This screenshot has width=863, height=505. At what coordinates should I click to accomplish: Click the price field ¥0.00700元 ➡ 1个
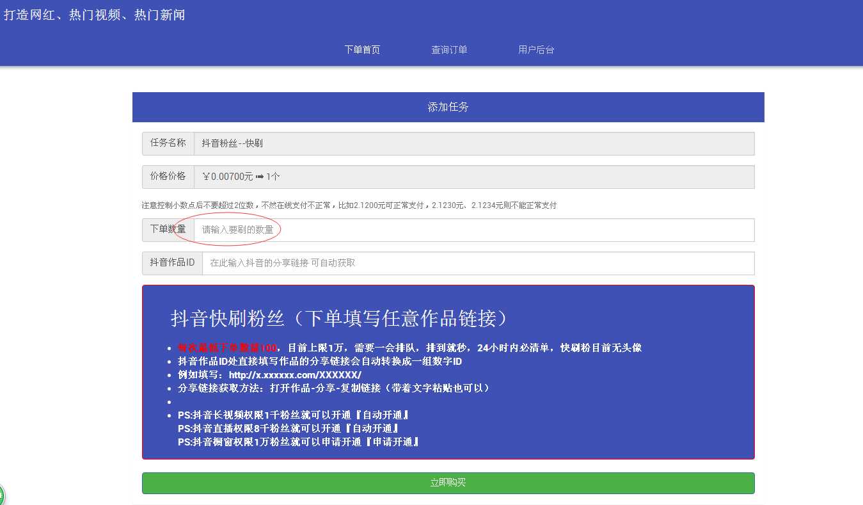coord(474,177)
